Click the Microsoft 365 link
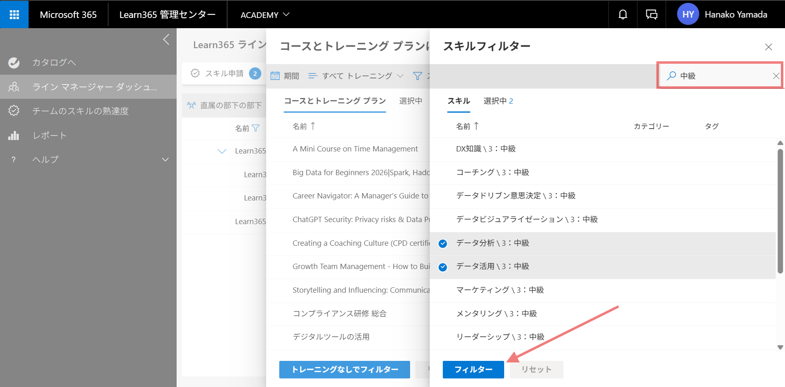Image resolution: width=785 pixels, height=387 pixels. 68,15
